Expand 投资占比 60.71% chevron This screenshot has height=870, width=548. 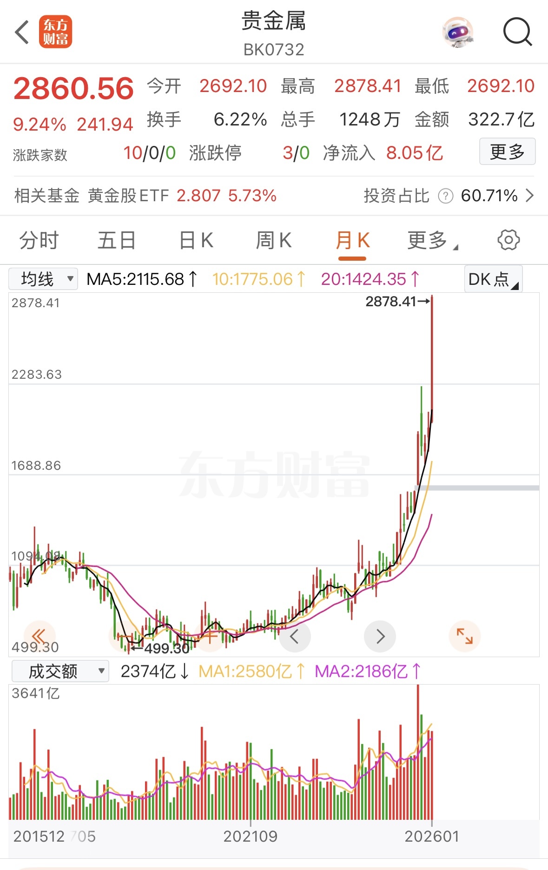pos(529,196)
